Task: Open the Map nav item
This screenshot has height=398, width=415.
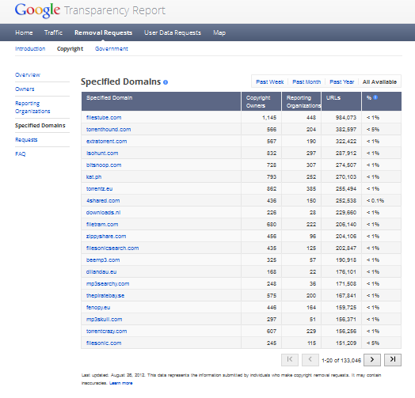Action: click(x=219, y=32)
